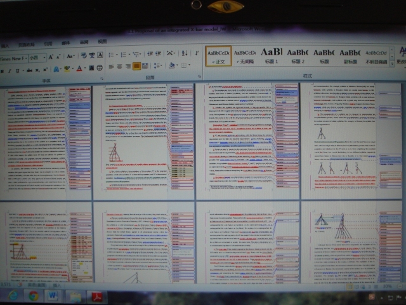This screenshot has height=305, width=406.
Task: Click the top-left document page thumbnail
Action: coord(46,140)
